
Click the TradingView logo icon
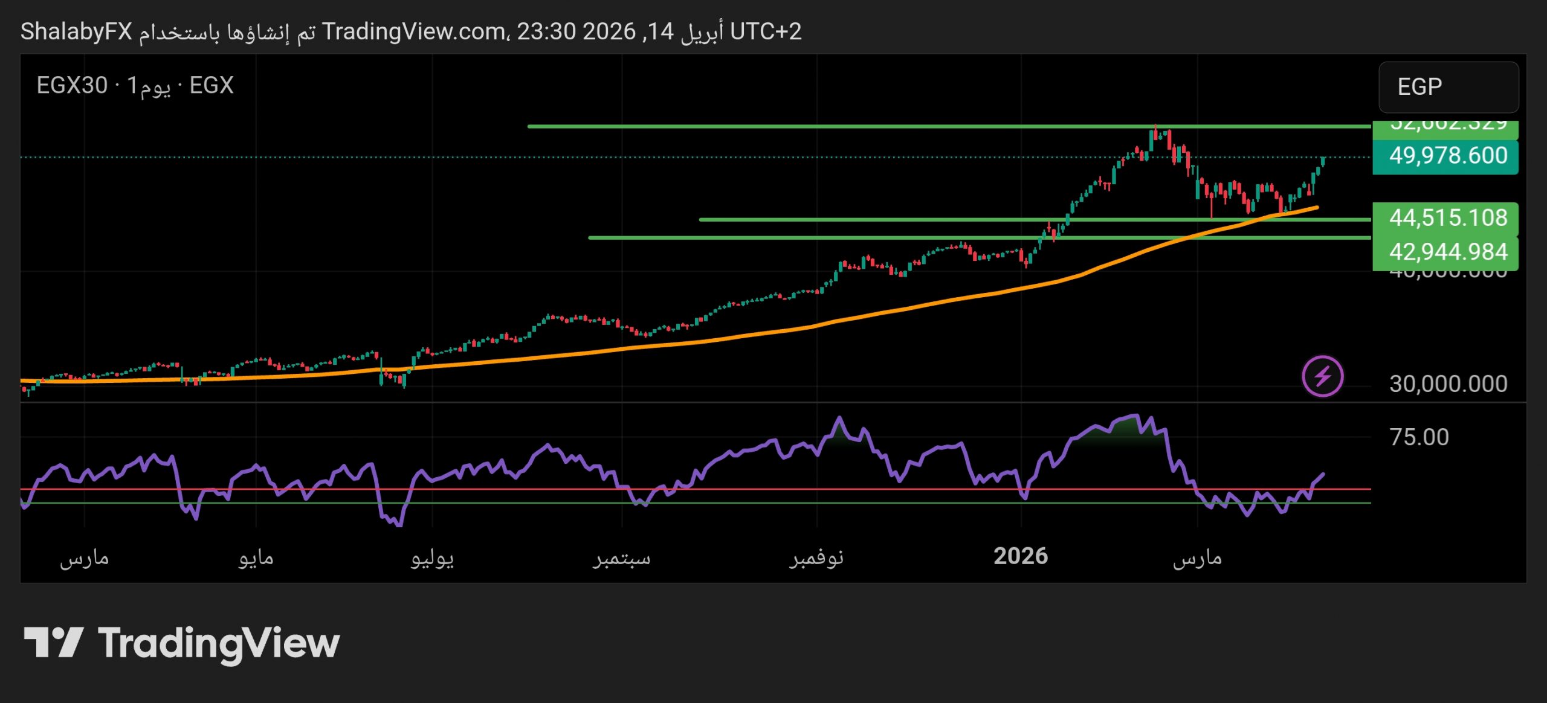[x=53, y=642]
